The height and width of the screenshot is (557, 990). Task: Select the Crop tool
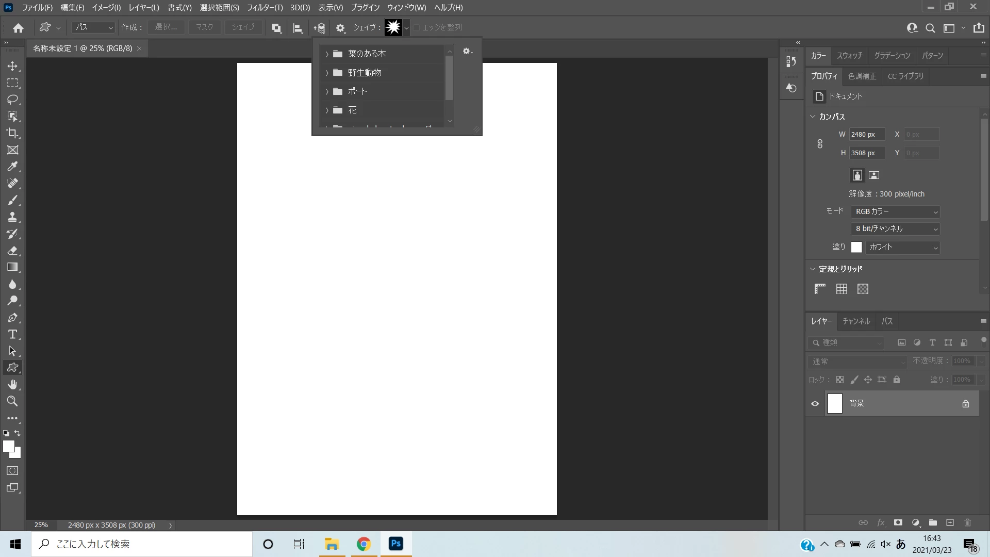coord(12,133)
